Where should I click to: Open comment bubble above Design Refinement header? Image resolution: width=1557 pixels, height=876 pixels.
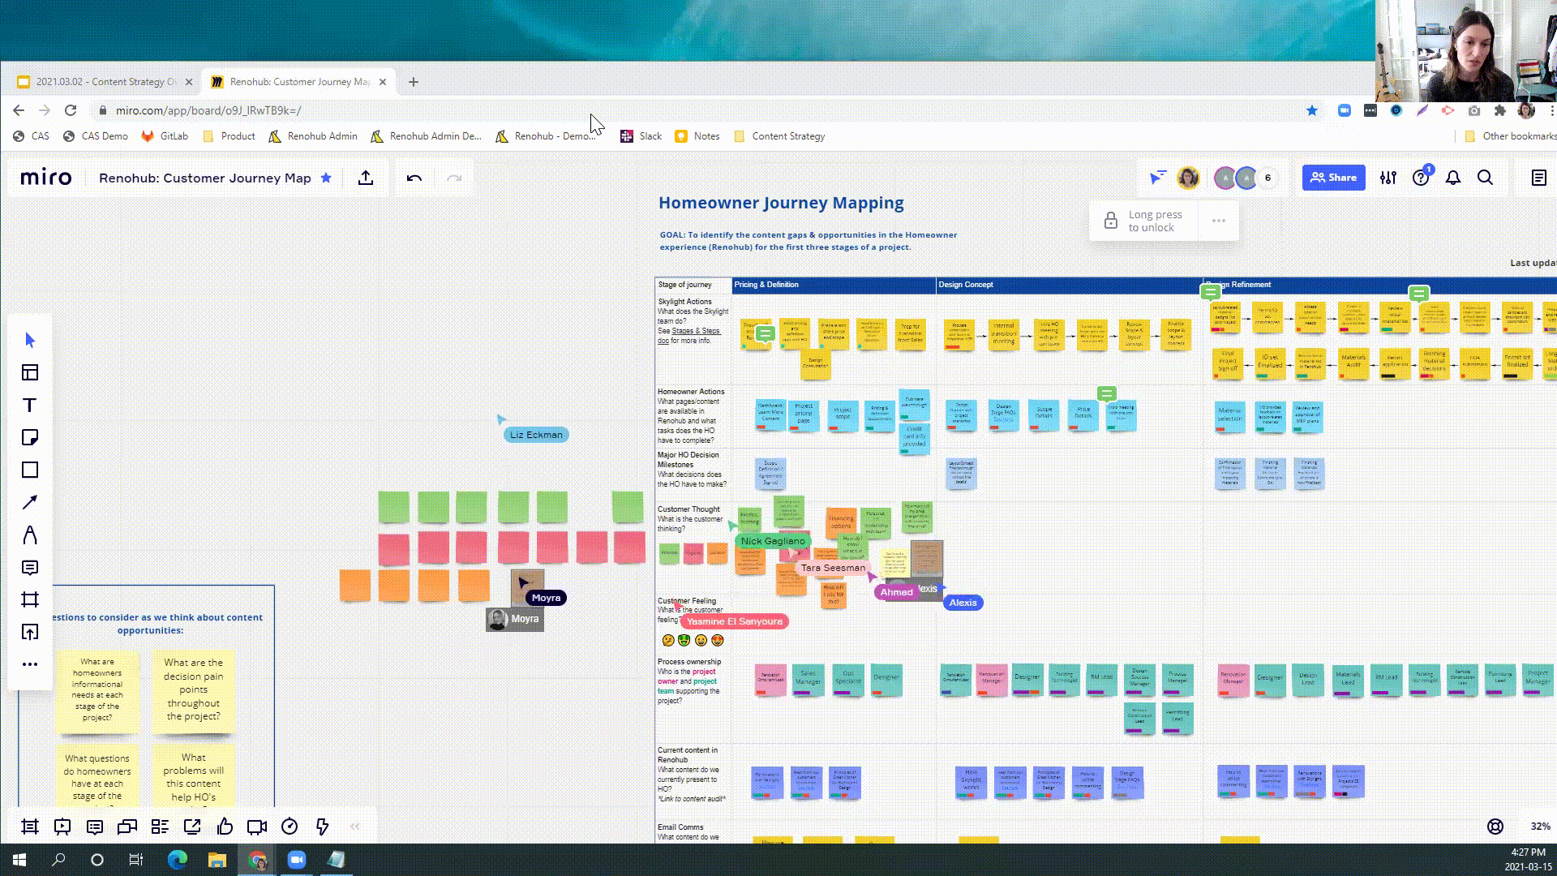pos(1211,292)
